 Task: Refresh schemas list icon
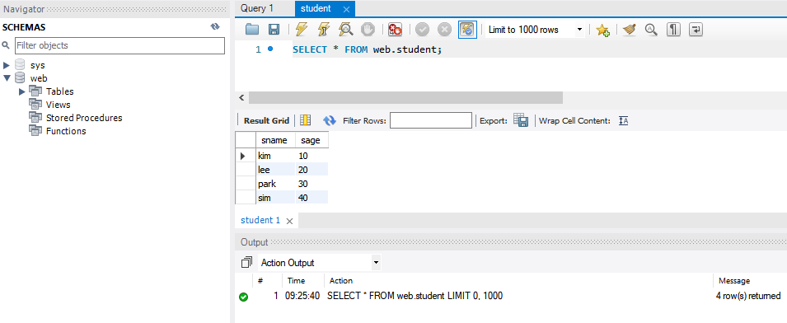pos(215,27)
